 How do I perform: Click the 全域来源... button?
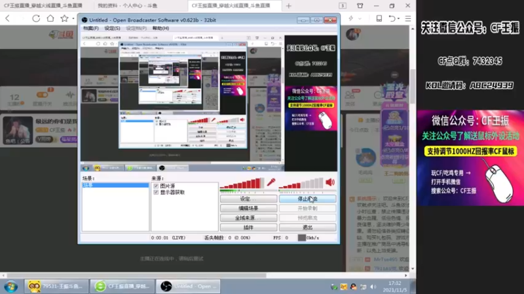[x=248, y=218]
